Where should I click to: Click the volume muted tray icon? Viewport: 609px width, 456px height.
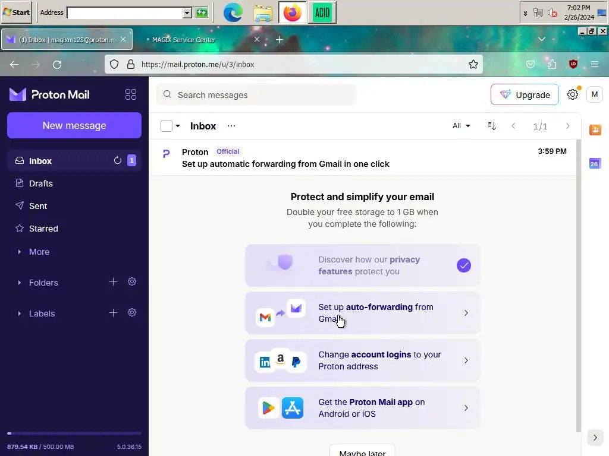click(552, 13)
